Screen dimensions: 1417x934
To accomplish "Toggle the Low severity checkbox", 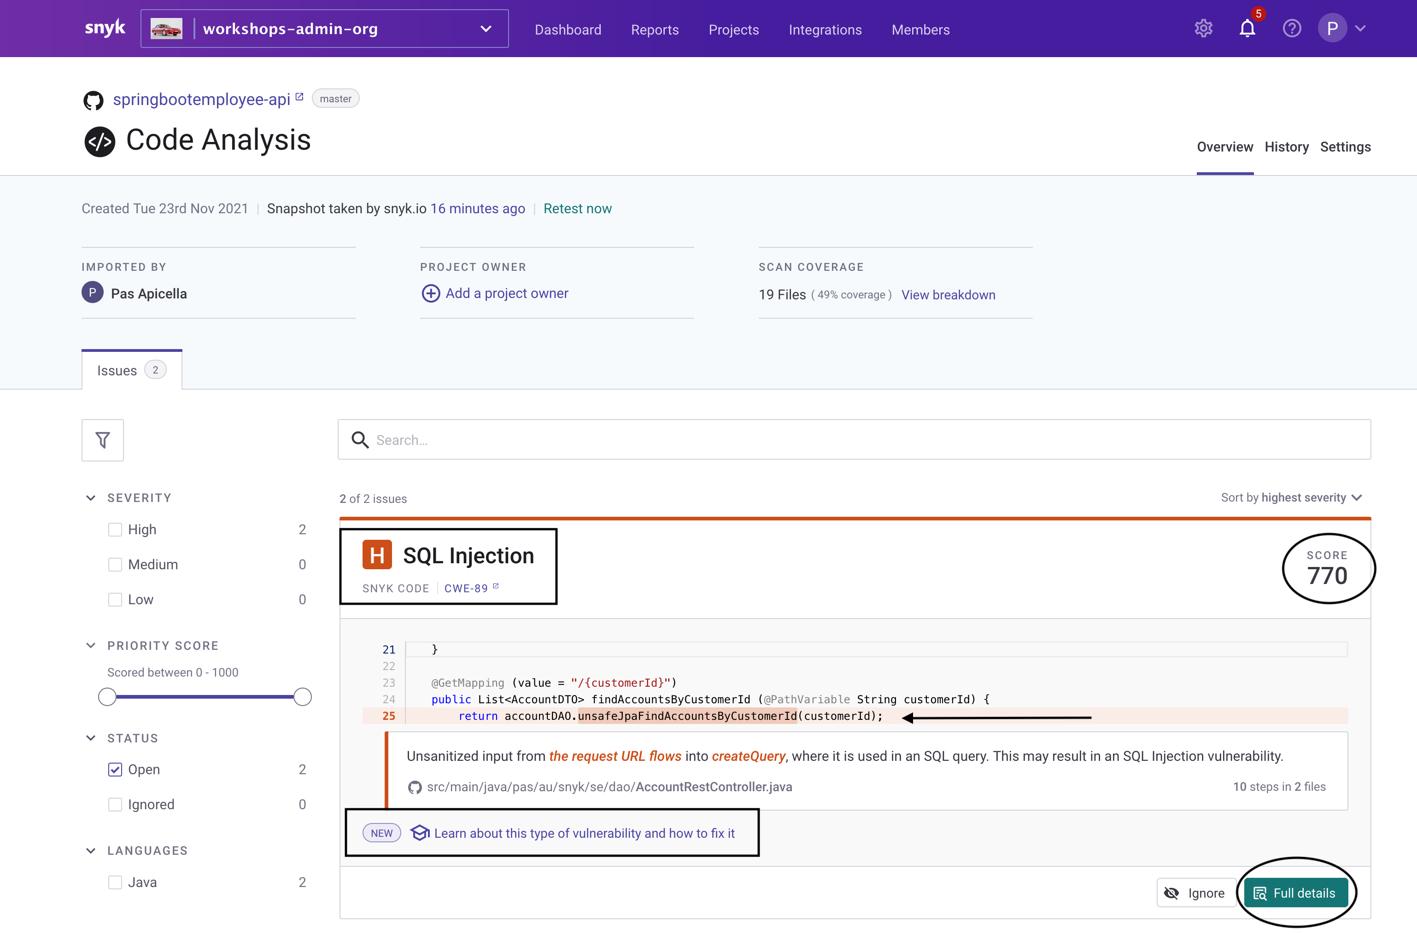I will coord(115,599).
